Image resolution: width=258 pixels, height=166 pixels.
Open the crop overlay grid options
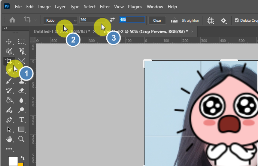coord(210,20)
